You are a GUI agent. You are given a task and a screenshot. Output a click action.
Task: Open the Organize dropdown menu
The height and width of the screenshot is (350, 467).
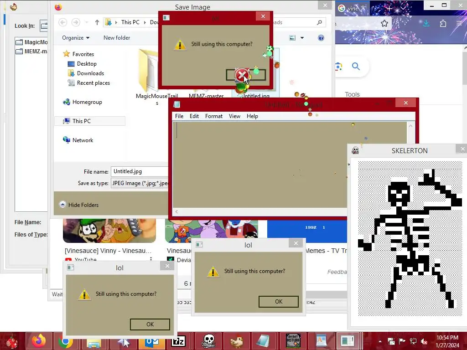click(x=76, y=38)
